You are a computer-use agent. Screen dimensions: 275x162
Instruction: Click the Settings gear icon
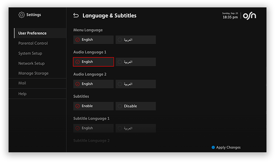coord(21,15)
